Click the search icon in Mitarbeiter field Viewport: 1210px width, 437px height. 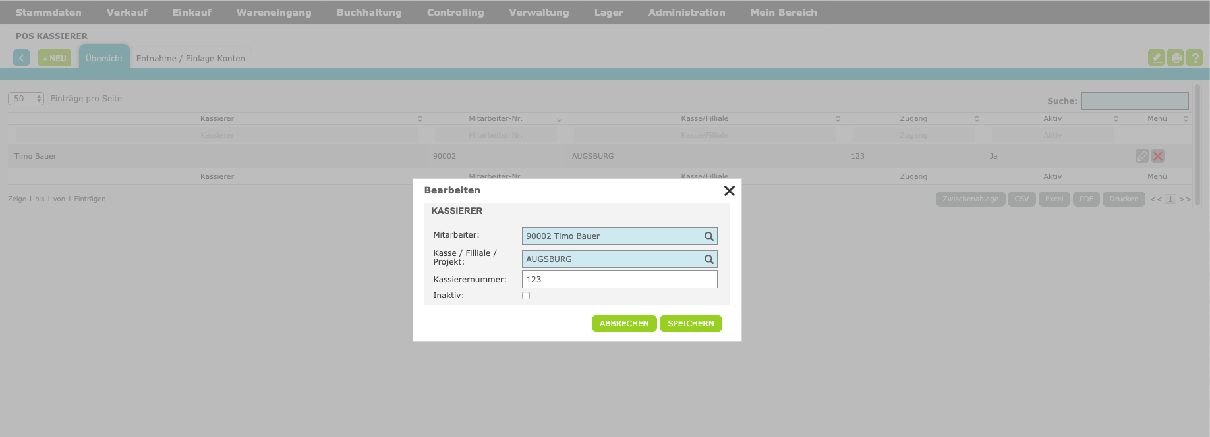tap(708, 236)
